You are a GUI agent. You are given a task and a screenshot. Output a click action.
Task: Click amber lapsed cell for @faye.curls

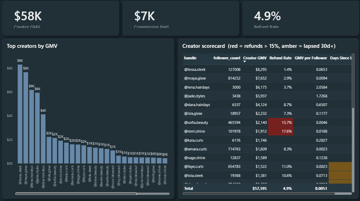click(340, 166)
